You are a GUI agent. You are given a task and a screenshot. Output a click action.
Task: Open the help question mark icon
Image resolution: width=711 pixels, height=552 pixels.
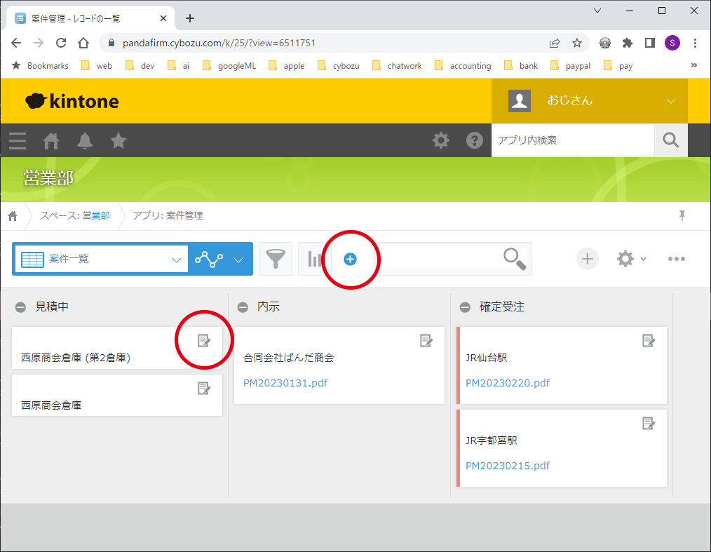(475, 141)
